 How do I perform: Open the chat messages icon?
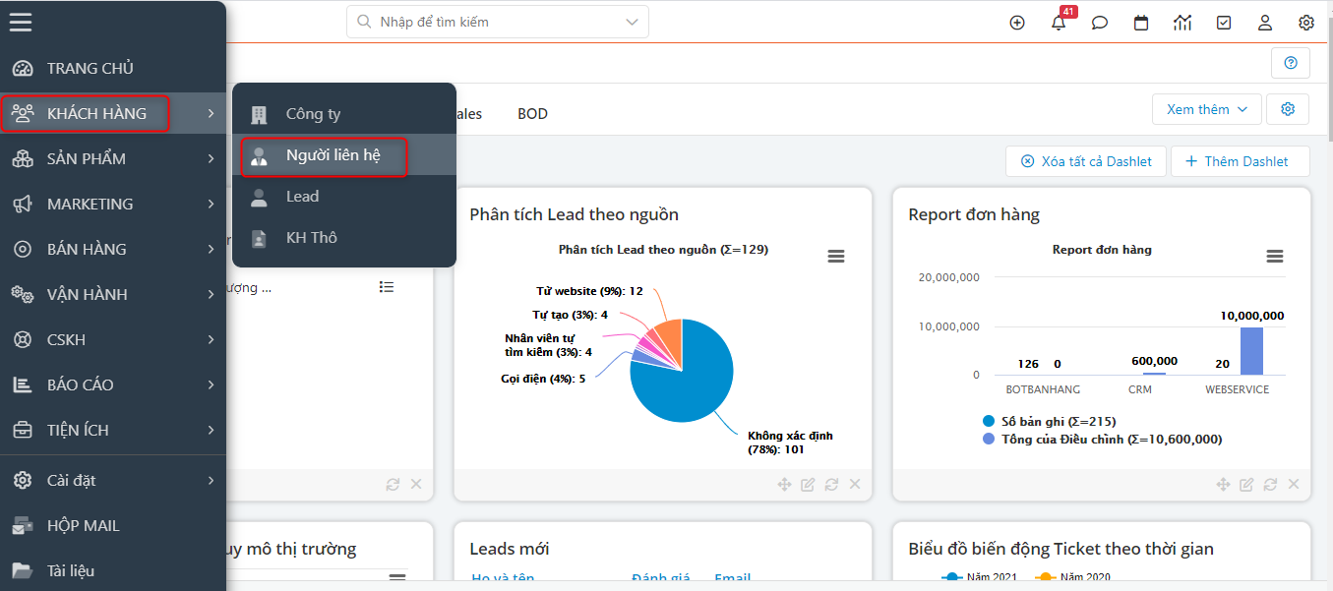coord(1100,23)
